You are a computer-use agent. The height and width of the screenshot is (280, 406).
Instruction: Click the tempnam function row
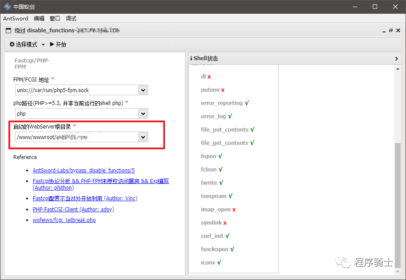click(217, 196)
